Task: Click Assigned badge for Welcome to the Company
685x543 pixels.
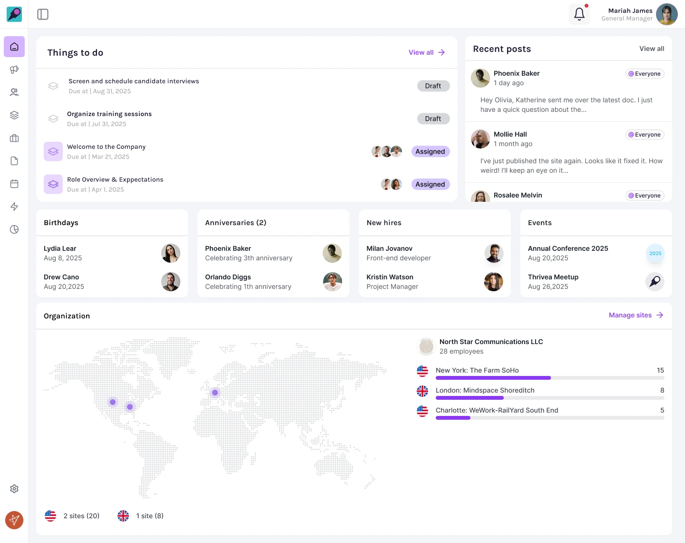Action: click(430, 151)
